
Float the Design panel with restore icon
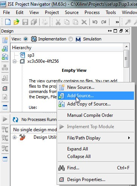click(121, 31)
